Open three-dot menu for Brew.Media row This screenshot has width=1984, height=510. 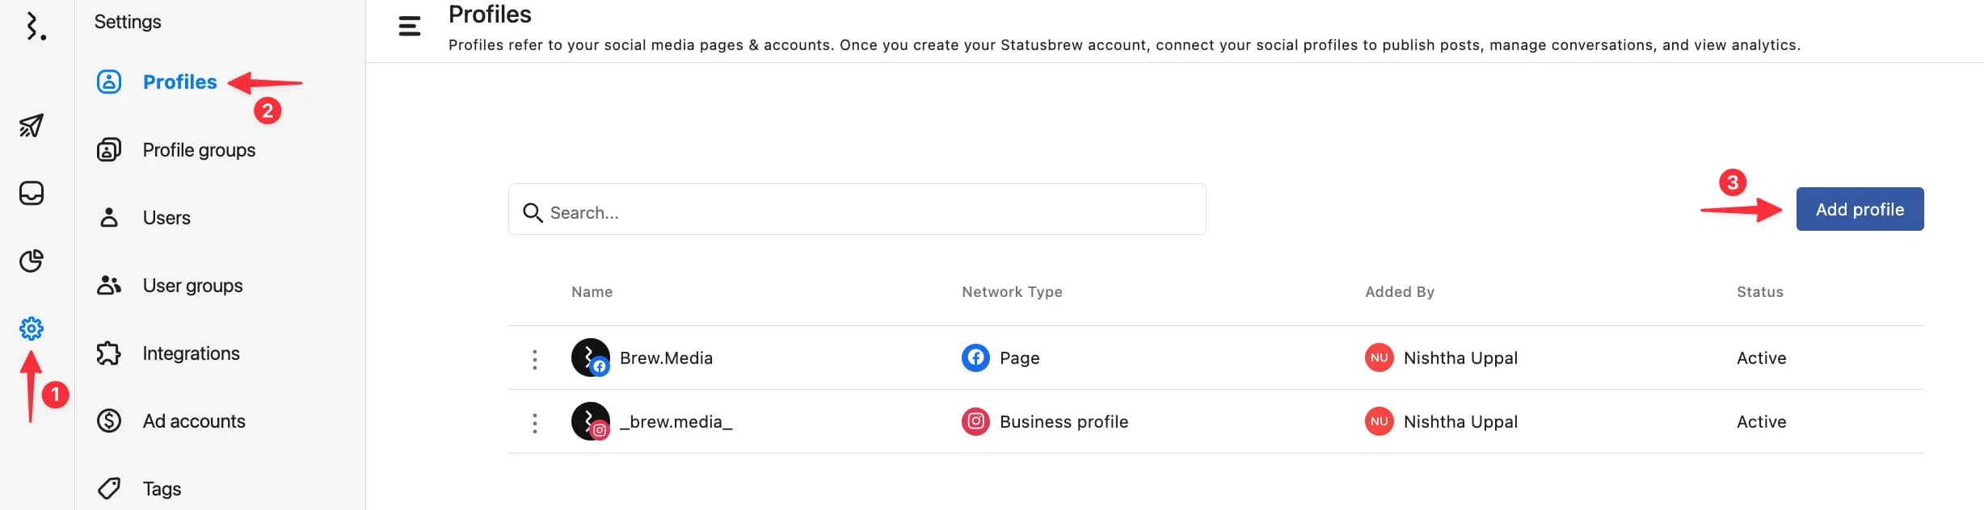534,359
